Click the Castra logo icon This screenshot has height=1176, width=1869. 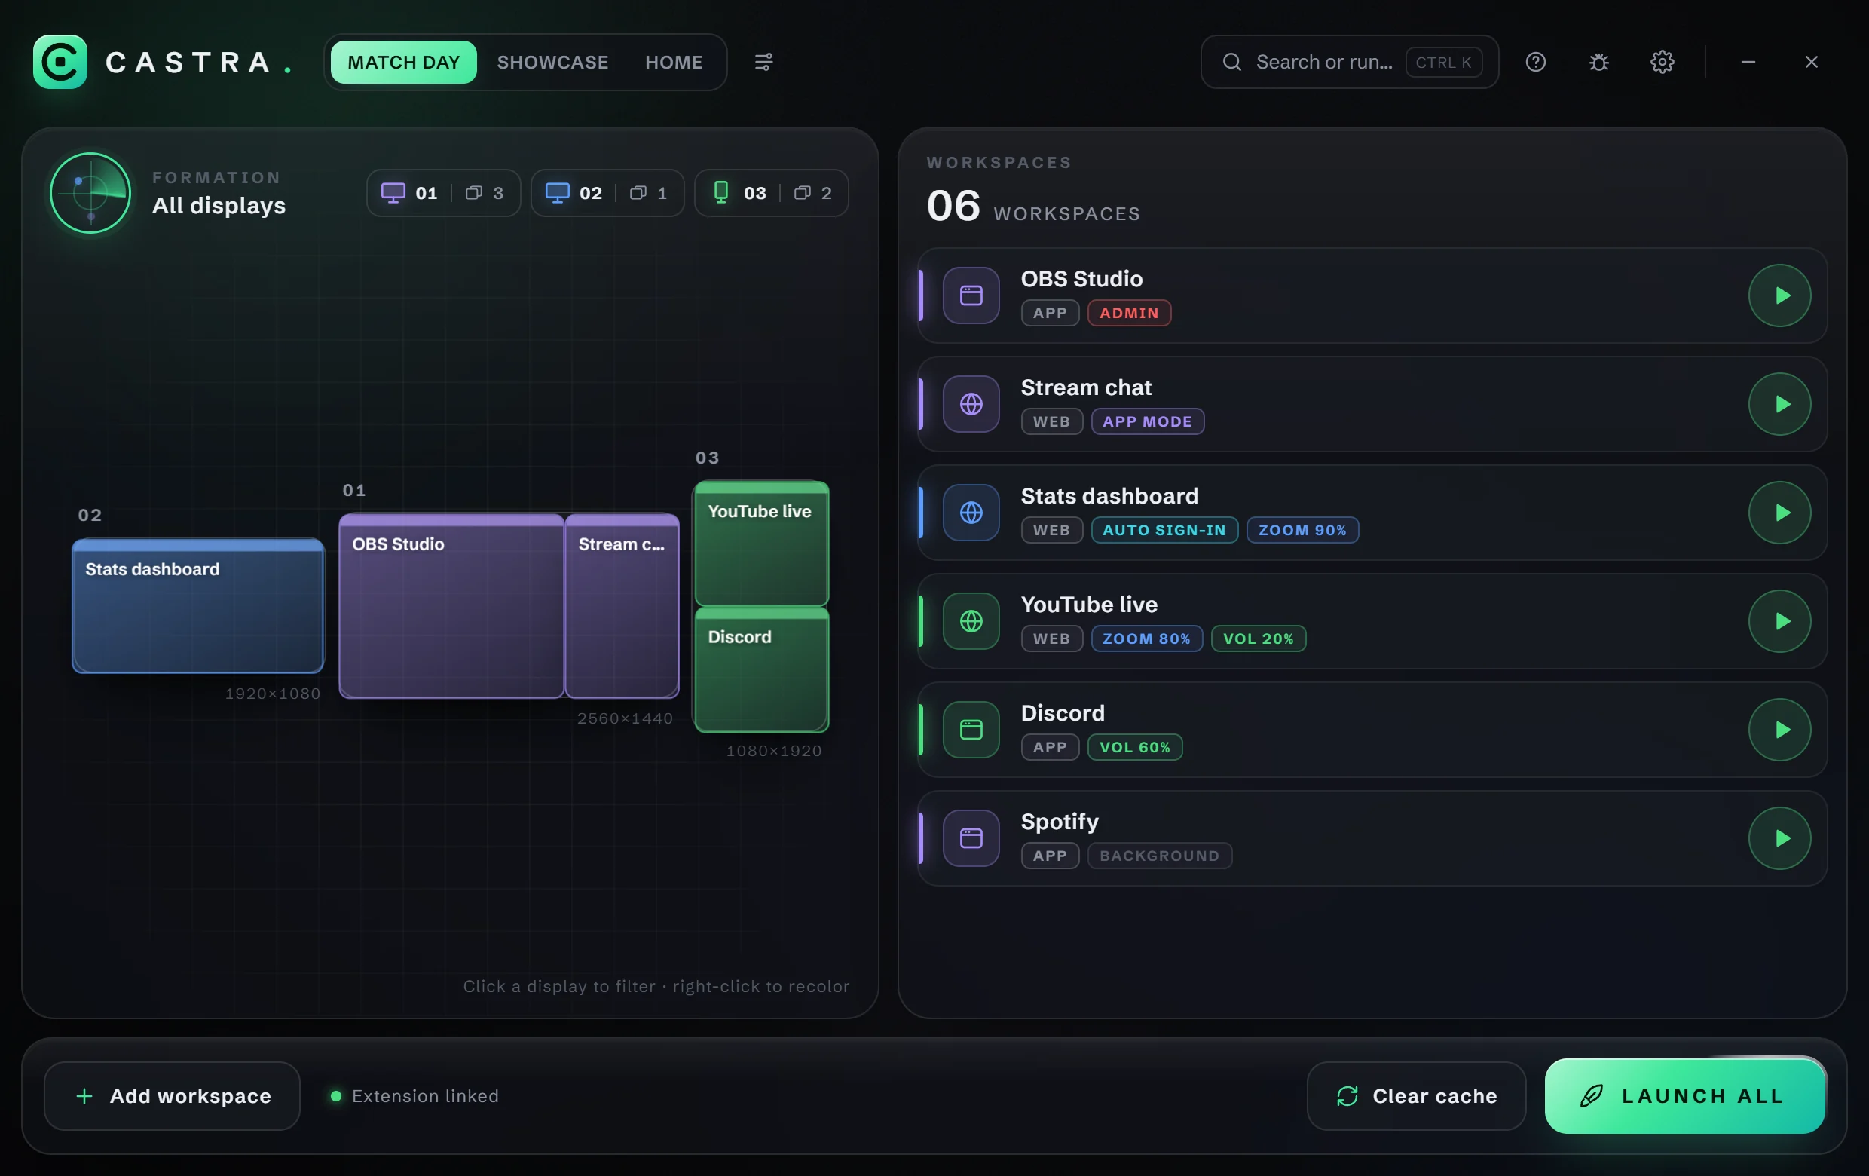(x=60, y=61)
